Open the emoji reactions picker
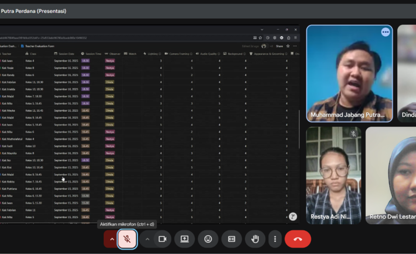This screenshot has width=416, height=254. pos(208,239)
